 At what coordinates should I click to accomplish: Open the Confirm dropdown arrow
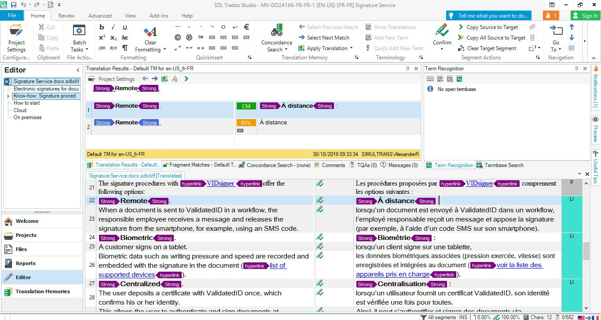[x=442, y=49]
